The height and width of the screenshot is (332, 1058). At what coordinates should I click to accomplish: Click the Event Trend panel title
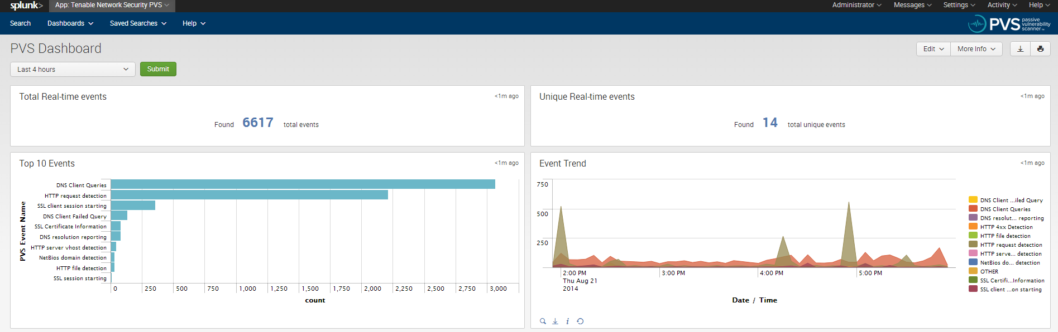[563, 164]
